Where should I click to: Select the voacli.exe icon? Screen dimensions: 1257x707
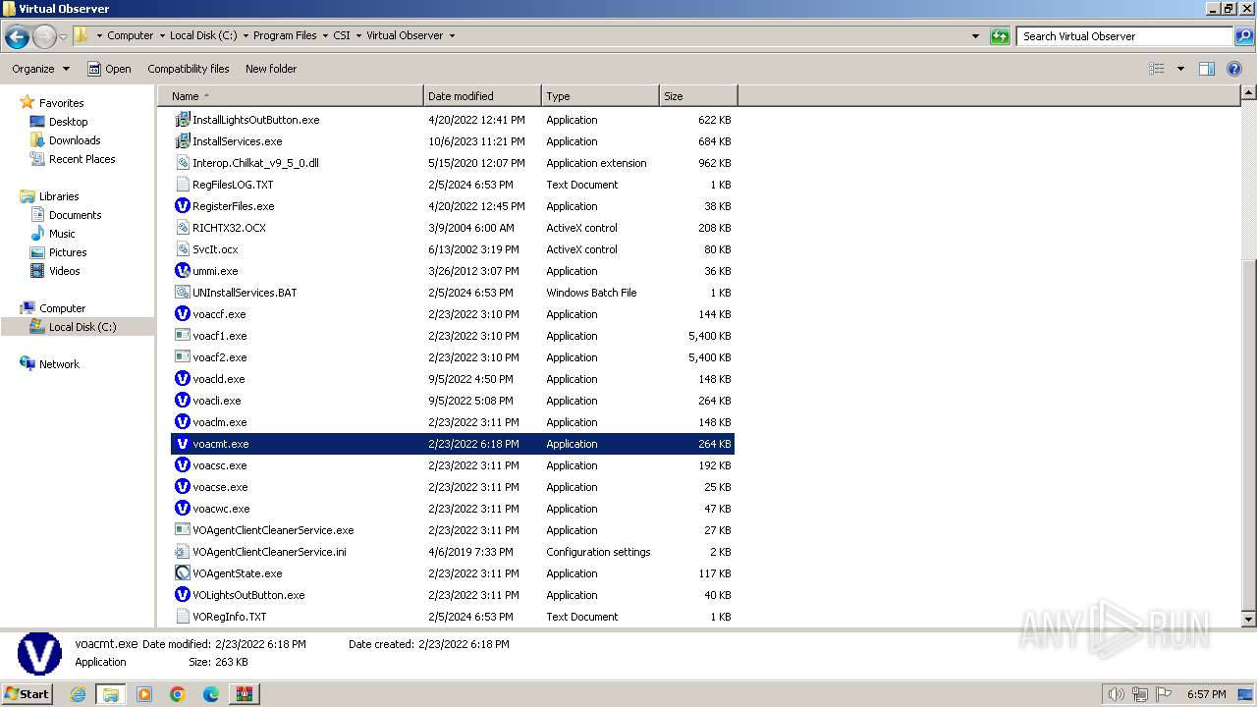point(182,401)
